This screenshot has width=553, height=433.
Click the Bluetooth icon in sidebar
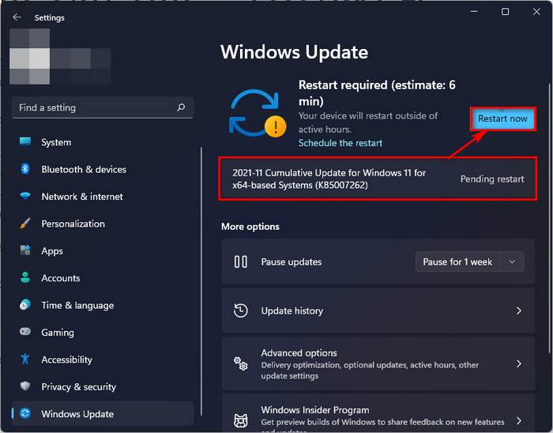[x=25, y=169]
